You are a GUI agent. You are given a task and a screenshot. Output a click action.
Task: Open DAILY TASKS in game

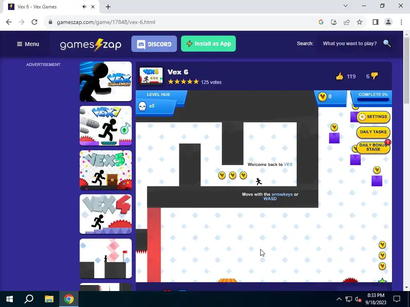click(373, 132)
